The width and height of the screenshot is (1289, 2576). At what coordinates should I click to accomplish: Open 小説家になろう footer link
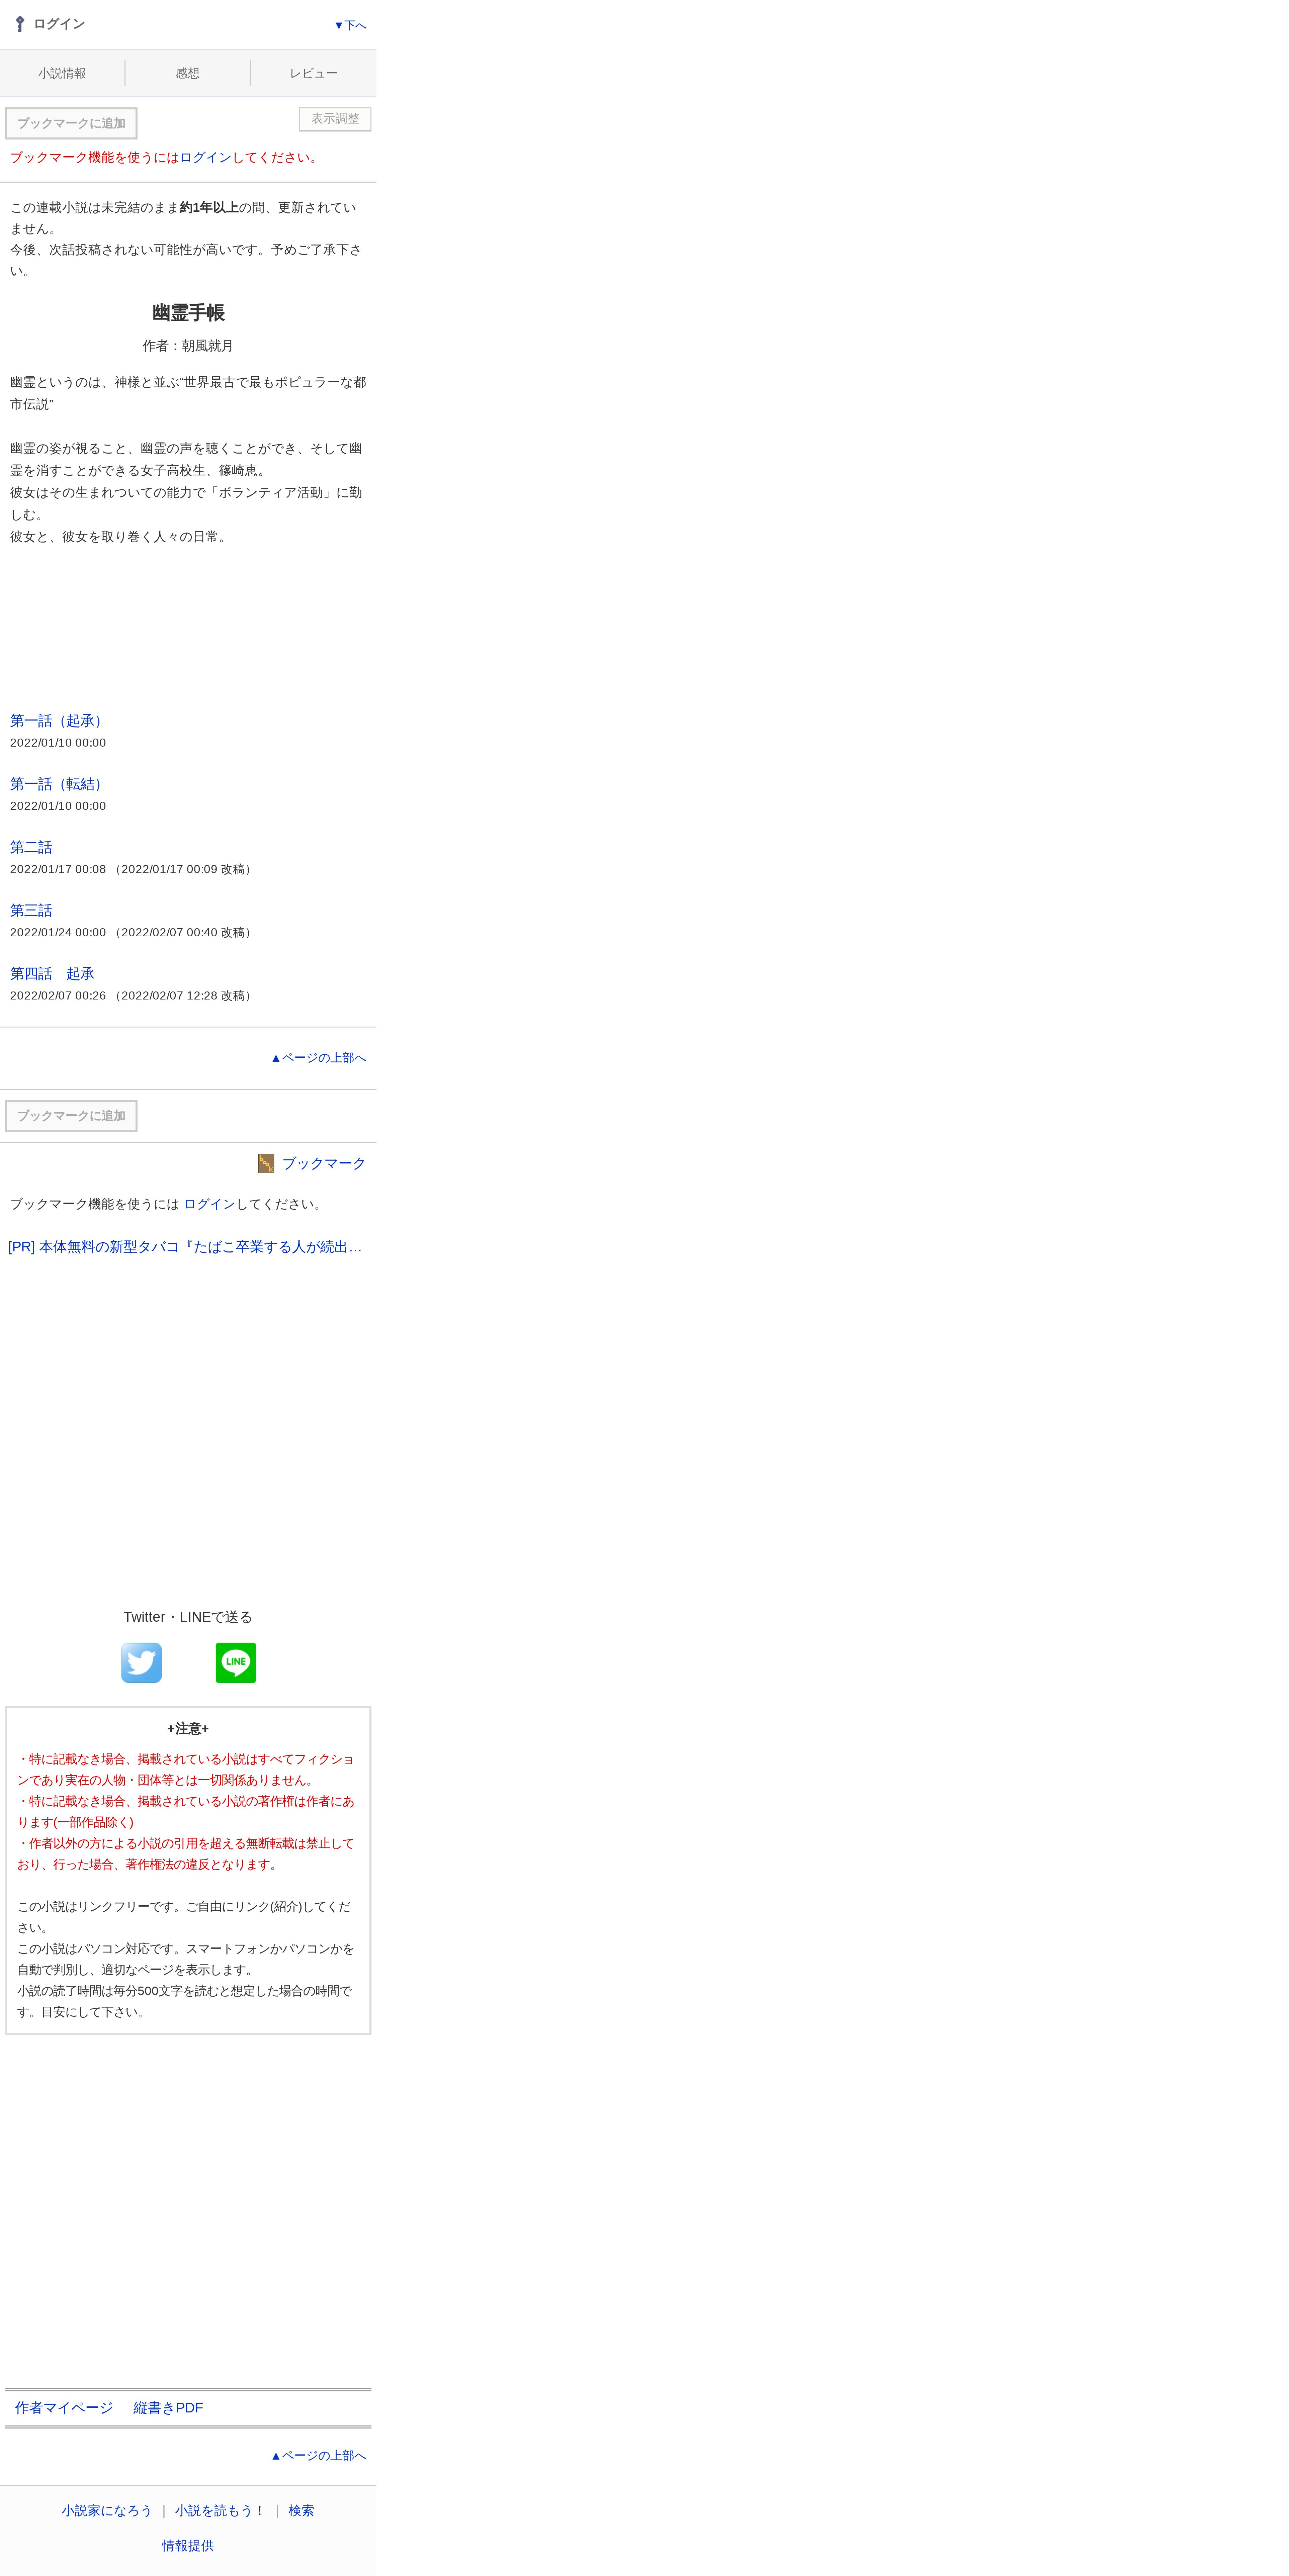[x=107, y=2511]
